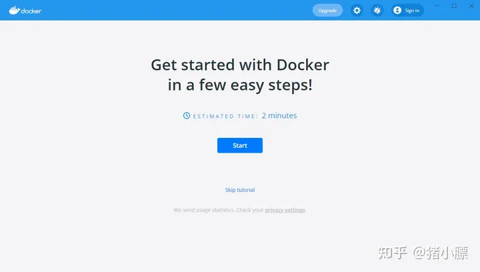Click the '2 minutes' time text
The width and height of the screenshot is (480, 272).
click(279, 115)
